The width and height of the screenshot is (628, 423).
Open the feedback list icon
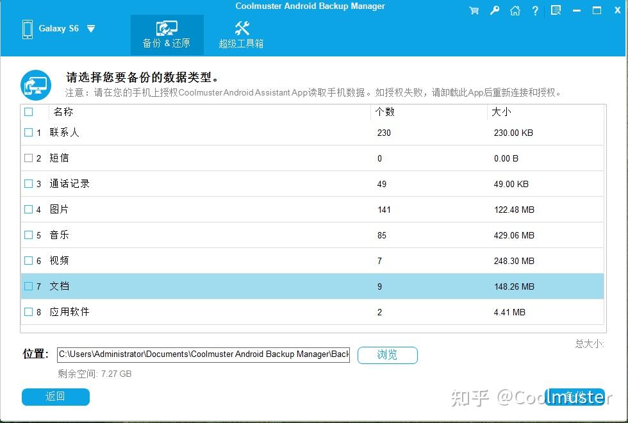(556, 10)
